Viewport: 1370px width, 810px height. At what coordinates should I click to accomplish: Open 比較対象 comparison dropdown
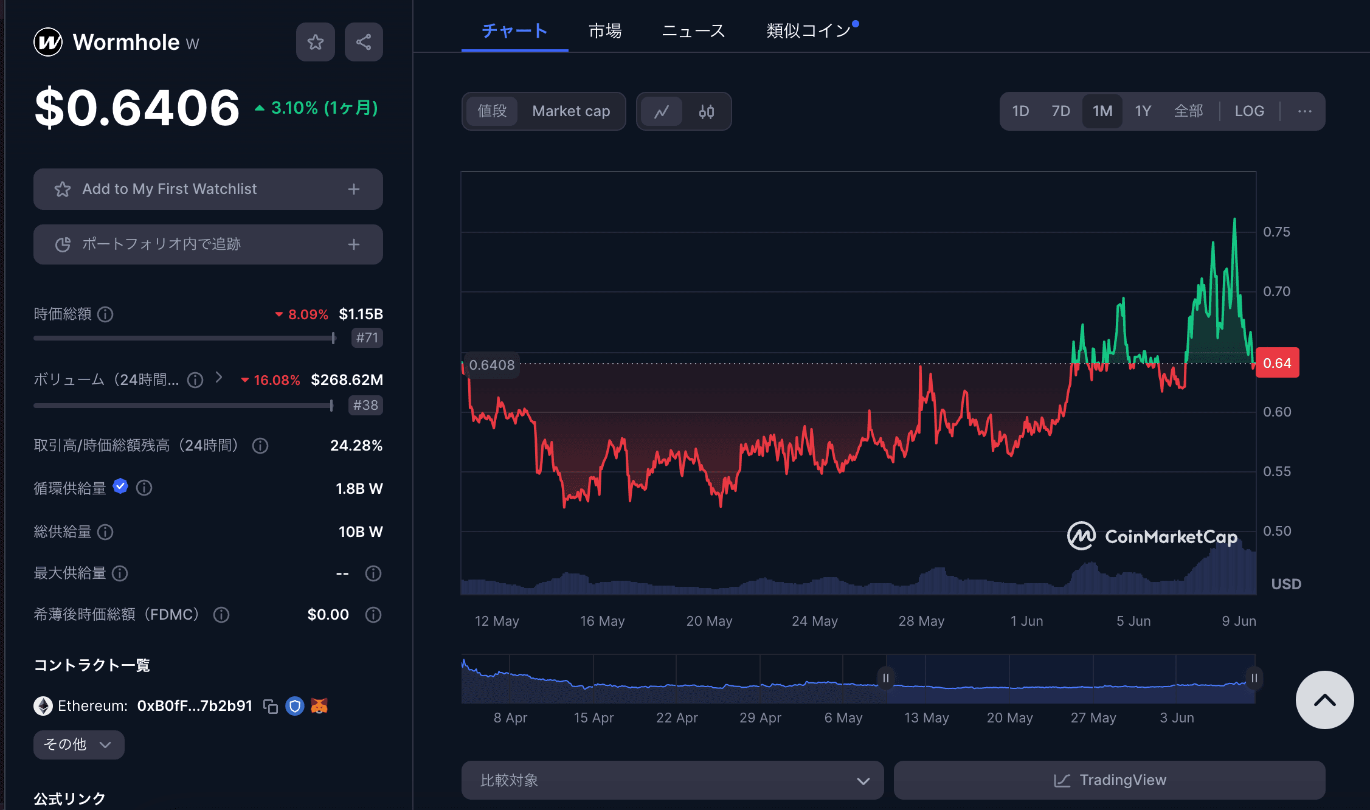tap(673, 780)
